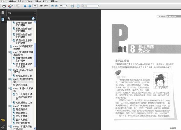181x130 pixels.
Task: Select bookmark 心肌梗死怎么办
Action: [x=24, y=103]
